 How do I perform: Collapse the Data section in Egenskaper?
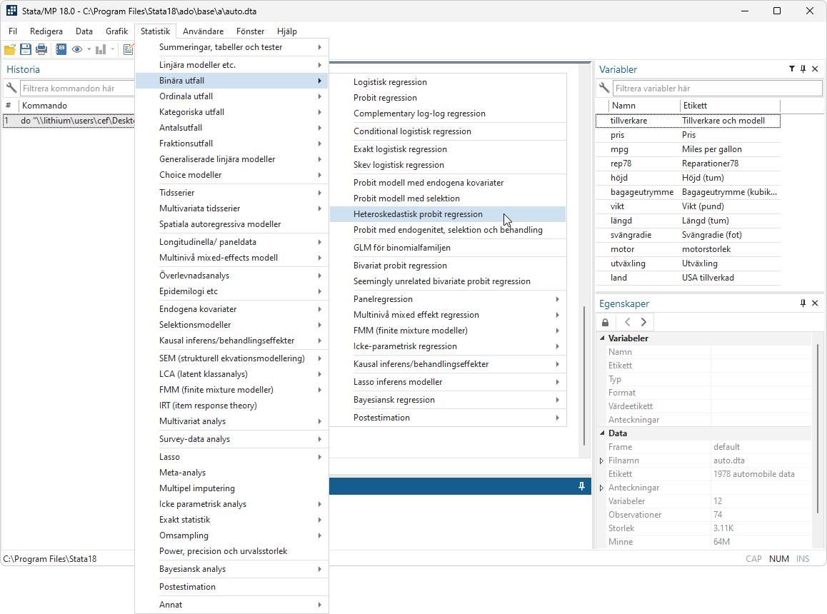click(602, 433)
